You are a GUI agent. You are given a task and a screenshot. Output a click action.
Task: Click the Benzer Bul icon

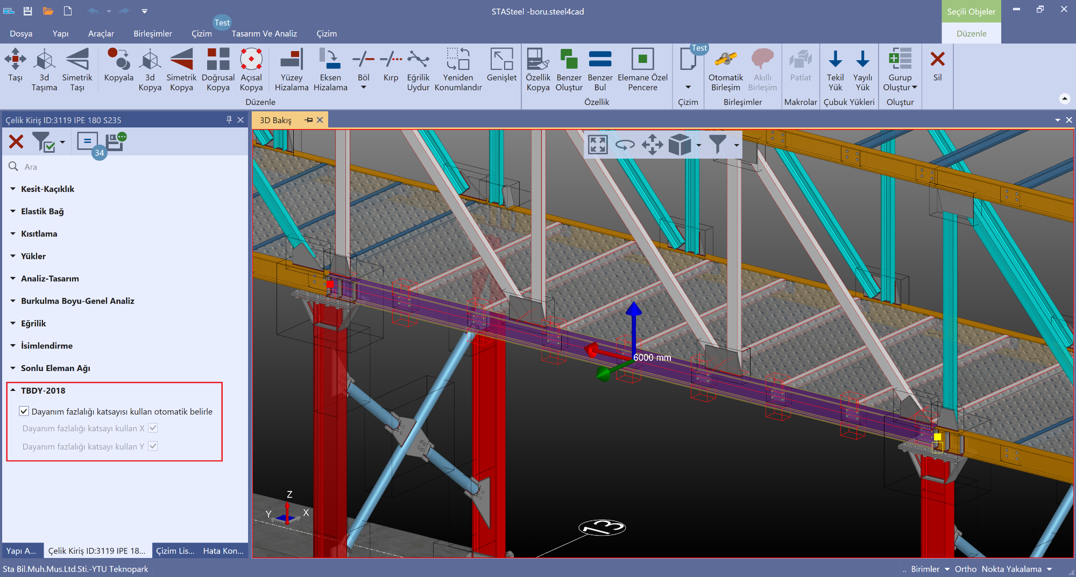600,60
